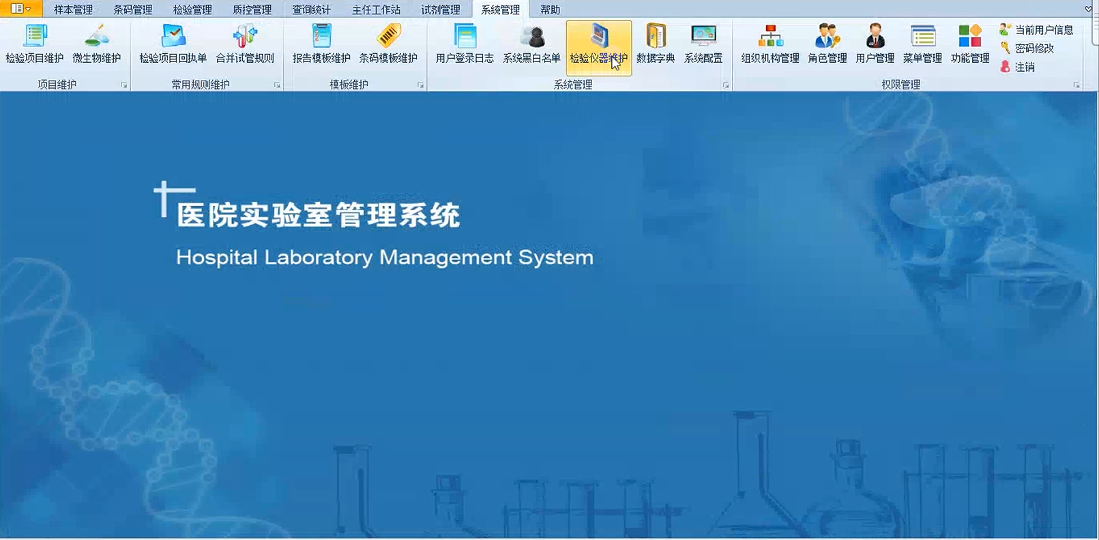
Task: Open 组织机构管理
Action: pos(770,45)
